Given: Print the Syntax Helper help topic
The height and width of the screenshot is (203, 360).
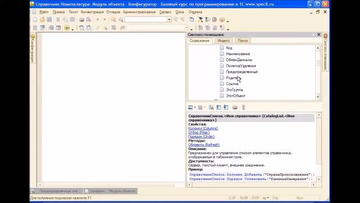Looking at the screenshot, I should tap(235, 108).
